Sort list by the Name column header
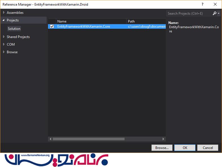The width and height of the screenshot is (222, 167). [x=90, y=21]
